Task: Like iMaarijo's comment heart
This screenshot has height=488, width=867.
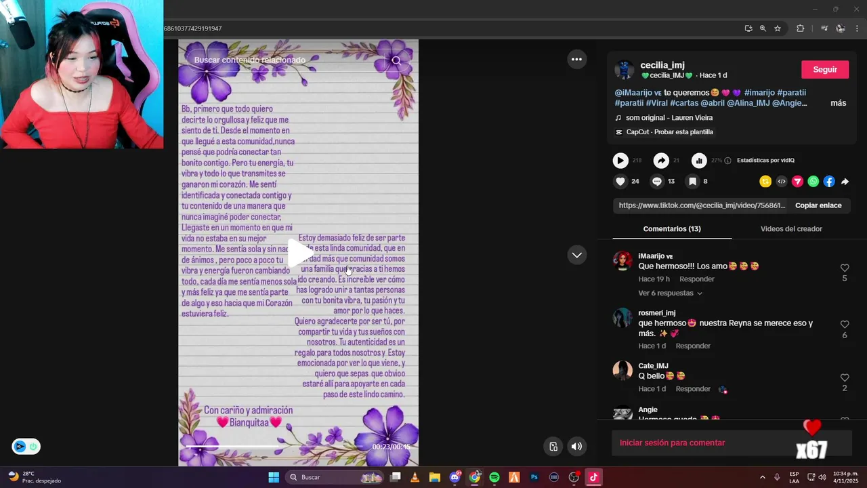Action: [x=845, y=268]
